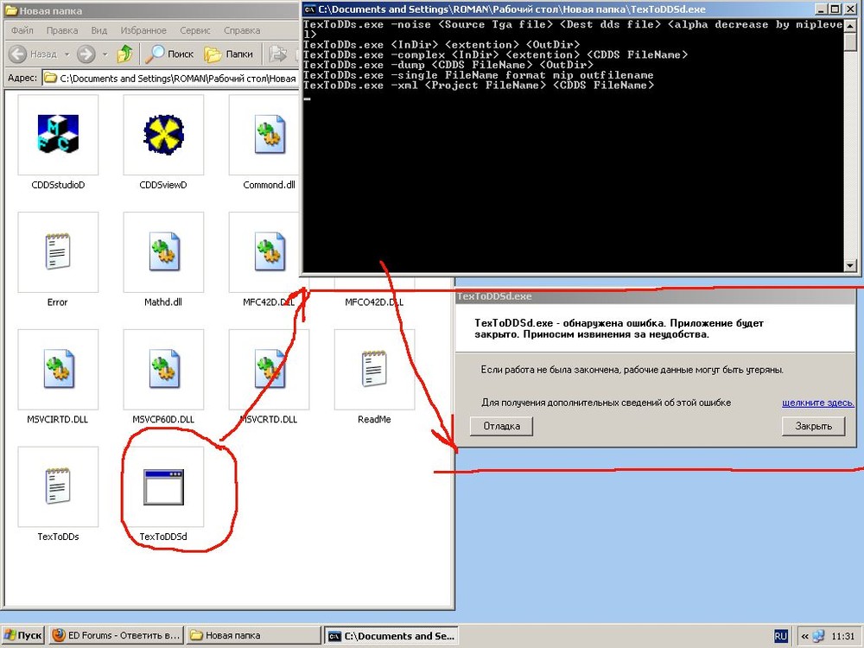Viewport: 864px width, 648px height.
Task: Switch to Новая папка taskbar button
Action: pyautogui.click(x=253, y=635)
